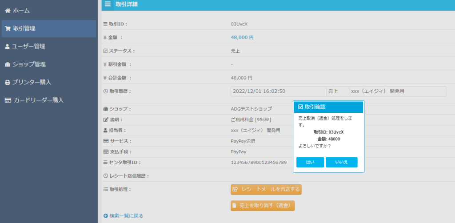The width and height of the screenshot is (455, 223).
Task: Click the shopping cart icon for 取引管理
Action: tap(8, 28)
